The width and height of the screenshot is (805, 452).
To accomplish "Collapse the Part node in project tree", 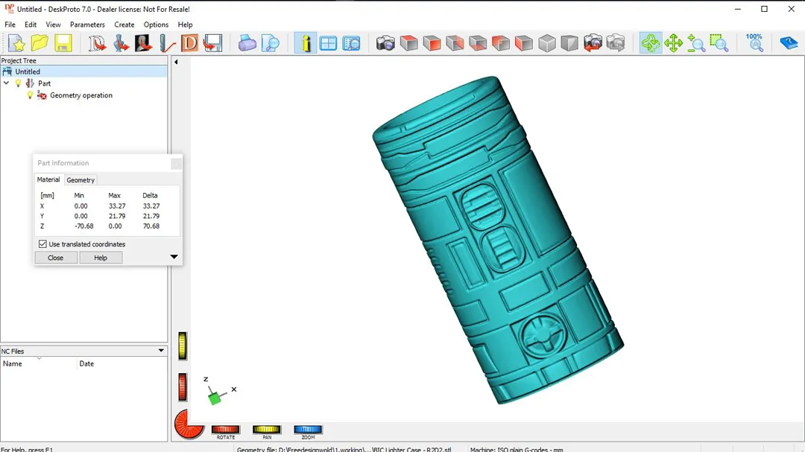I will (x=6, y=83).
